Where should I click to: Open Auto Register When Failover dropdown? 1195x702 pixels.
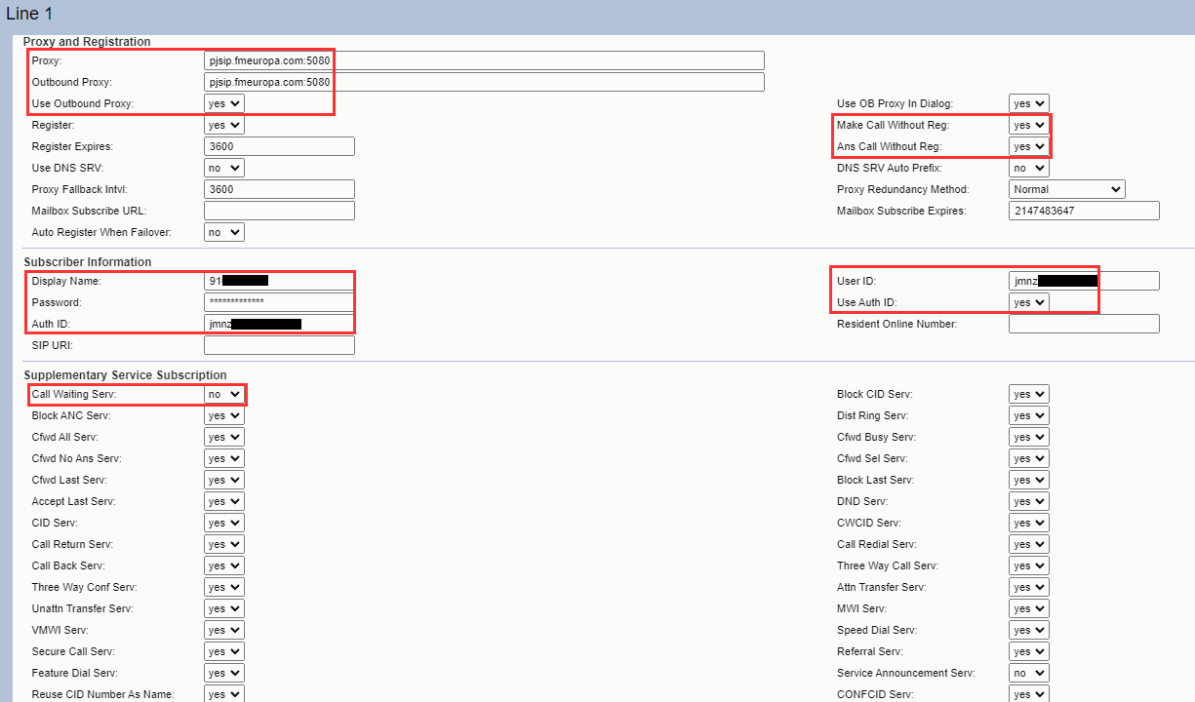224,232
